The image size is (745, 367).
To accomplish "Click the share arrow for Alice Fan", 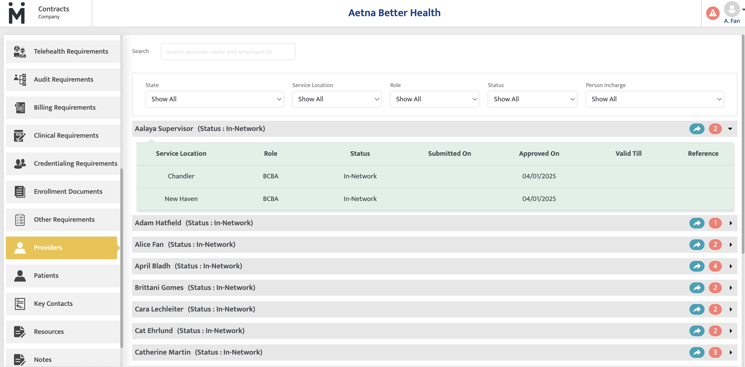I will click(x=697, y=245).
